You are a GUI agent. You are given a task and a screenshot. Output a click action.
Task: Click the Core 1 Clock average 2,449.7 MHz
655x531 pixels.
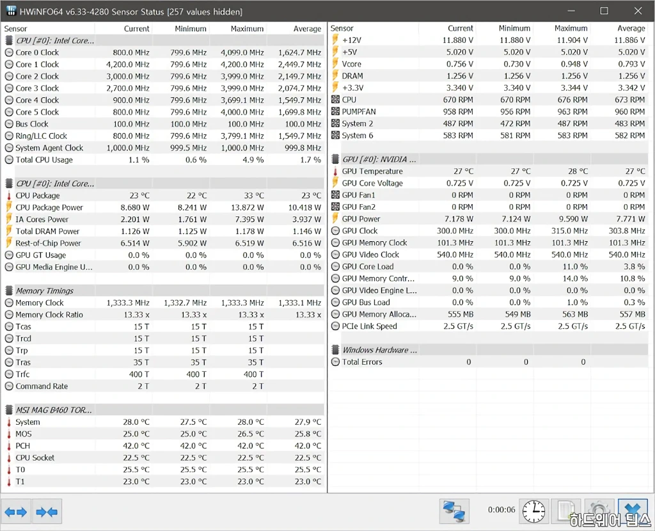pyautogui.click(x=299, y=65)
